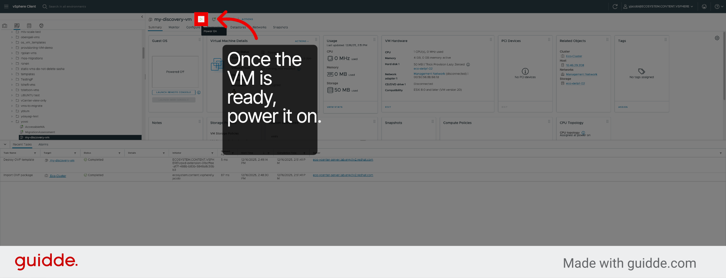Image resolution: width=726 pixels, height=278 pixels.
Task: Sort by Start Time column arrow
Action: pos(264,153)
